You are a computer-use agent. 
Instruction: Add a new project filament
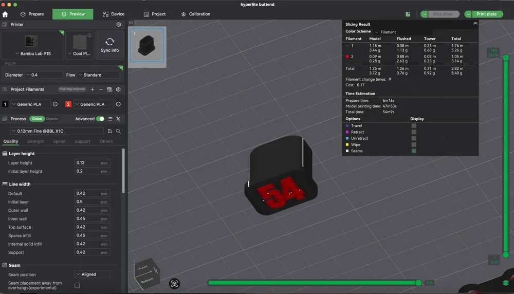(93, 89)
